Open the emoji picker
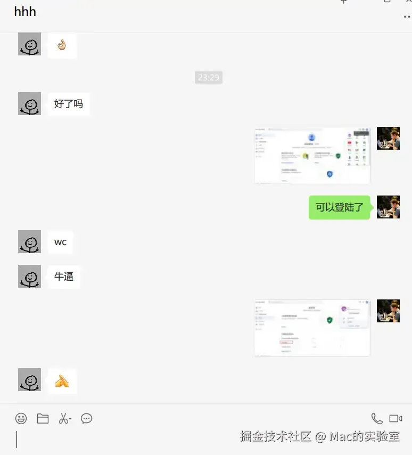 point(21,418)
